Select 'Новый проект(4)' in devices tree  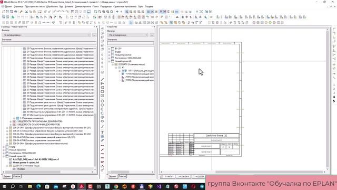pos(123,61)
